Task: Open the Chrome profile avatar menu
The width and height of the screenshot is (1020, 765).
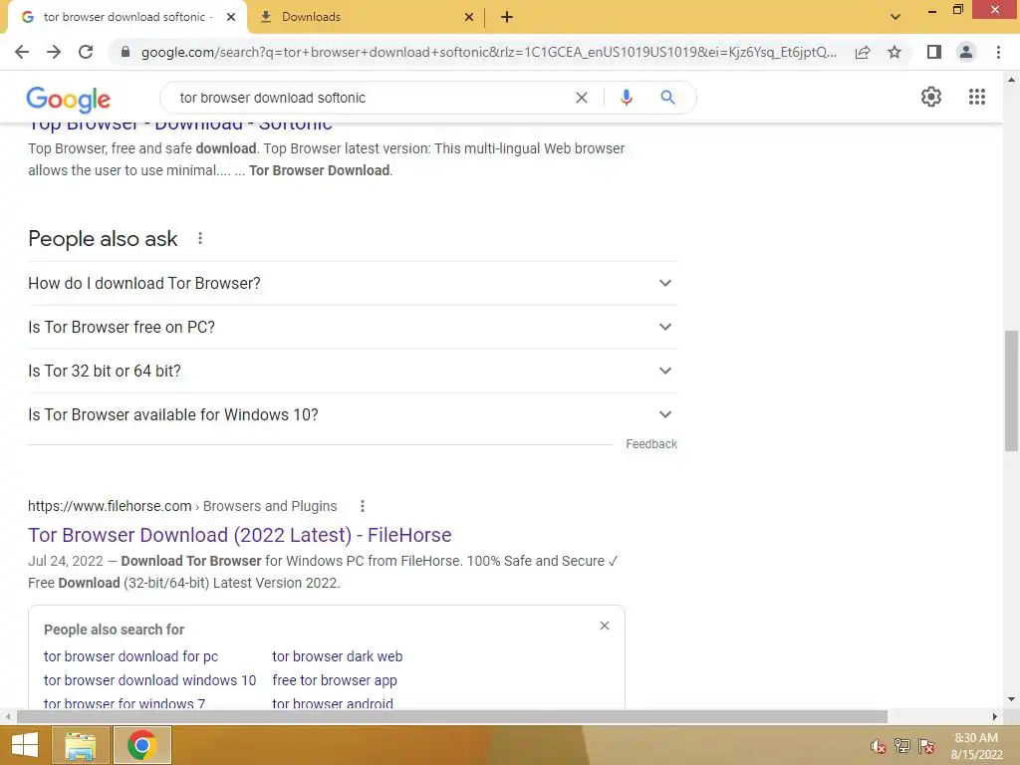Action: 966,52
